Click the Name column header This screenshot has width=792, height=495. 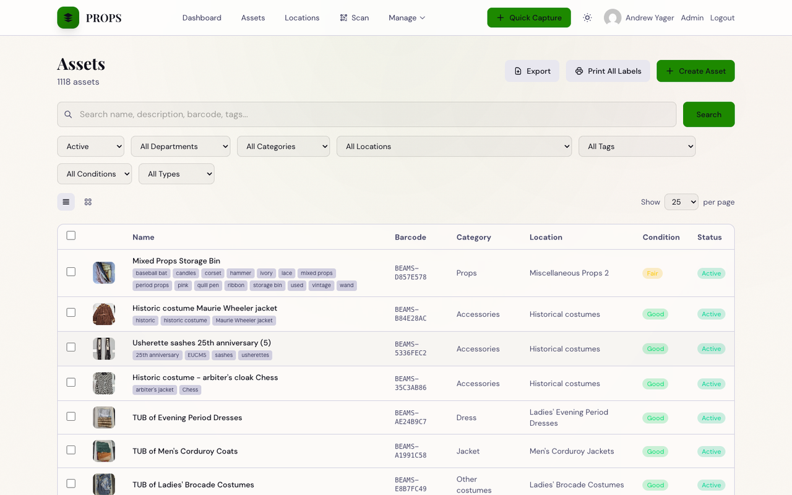tap(144, 237)
